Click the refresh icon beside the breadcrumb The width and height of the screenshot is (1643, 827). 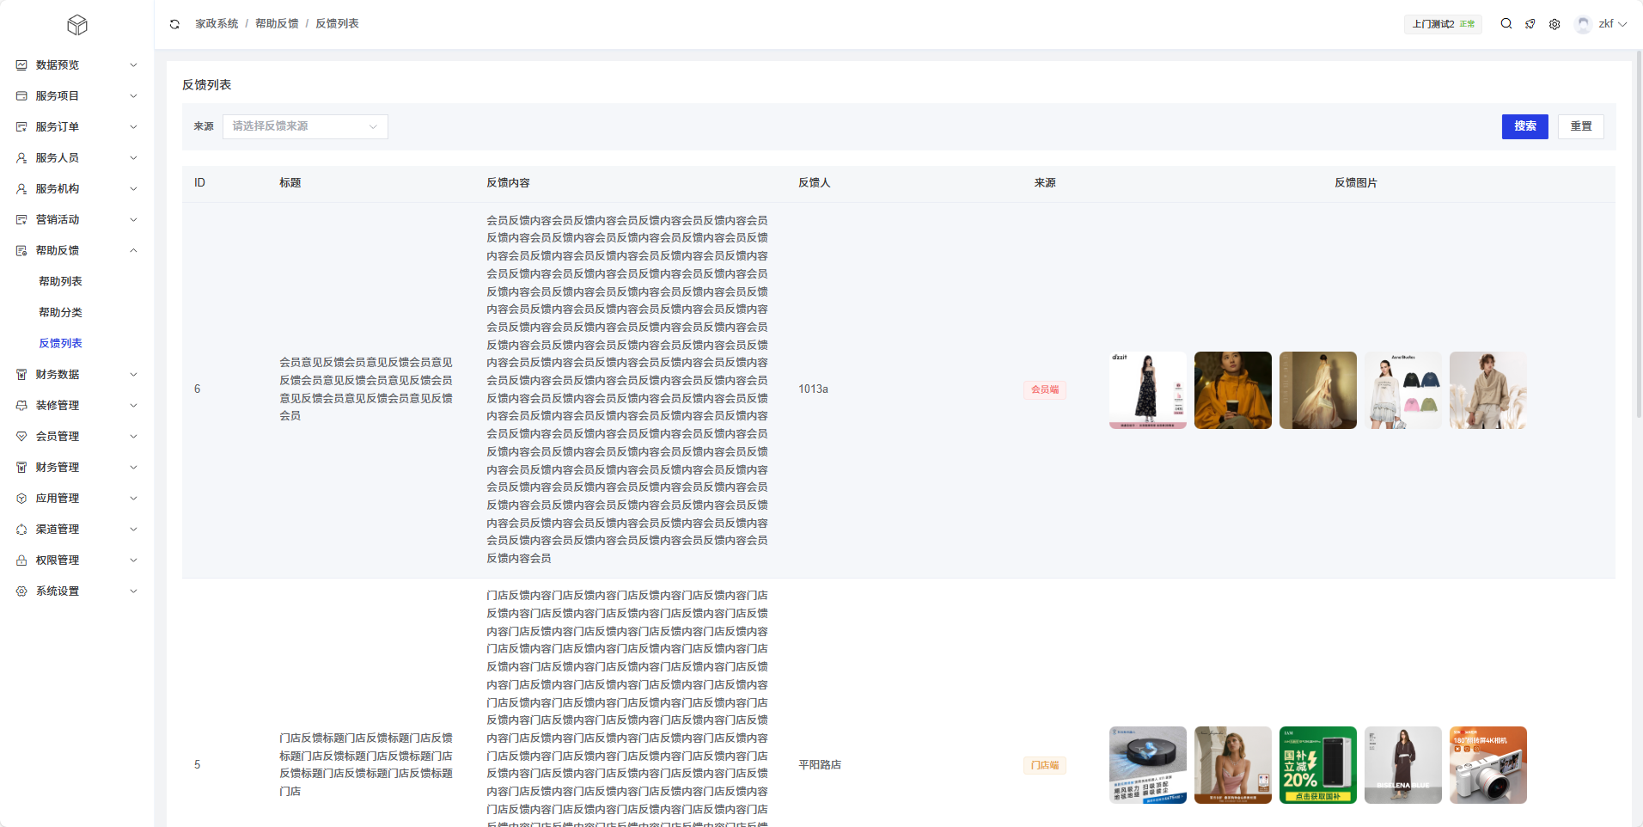click(x=174, y=24)
